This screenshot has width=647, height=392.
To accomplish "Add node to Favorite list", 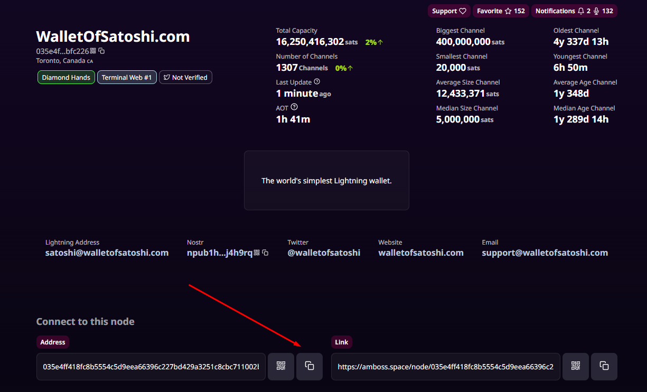I will click(501, 11).
